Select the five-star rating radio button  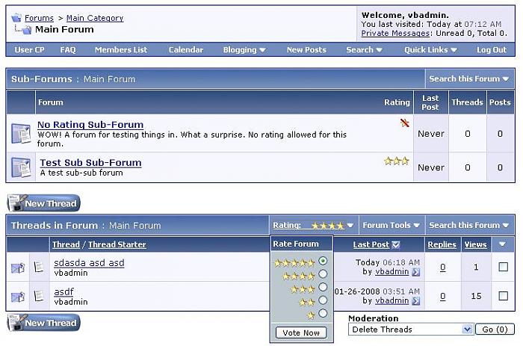[323, 261]
